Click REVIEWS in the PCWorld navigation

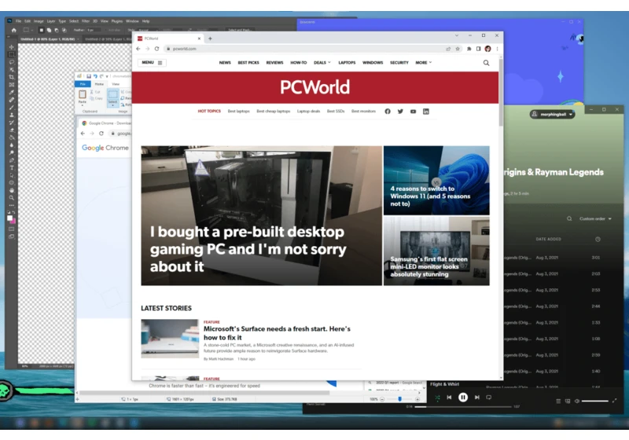click(274, 63)
